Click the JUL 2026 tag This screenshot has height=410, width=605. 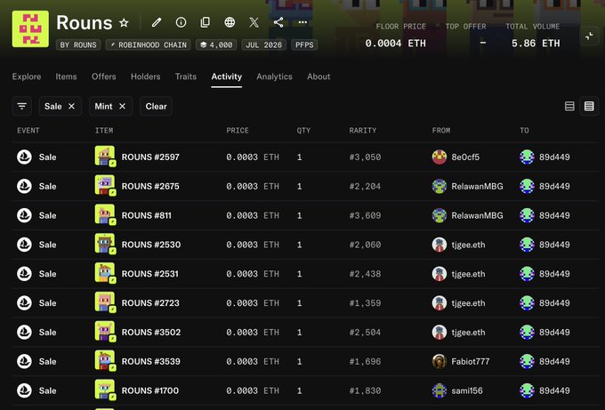(264, 44)
